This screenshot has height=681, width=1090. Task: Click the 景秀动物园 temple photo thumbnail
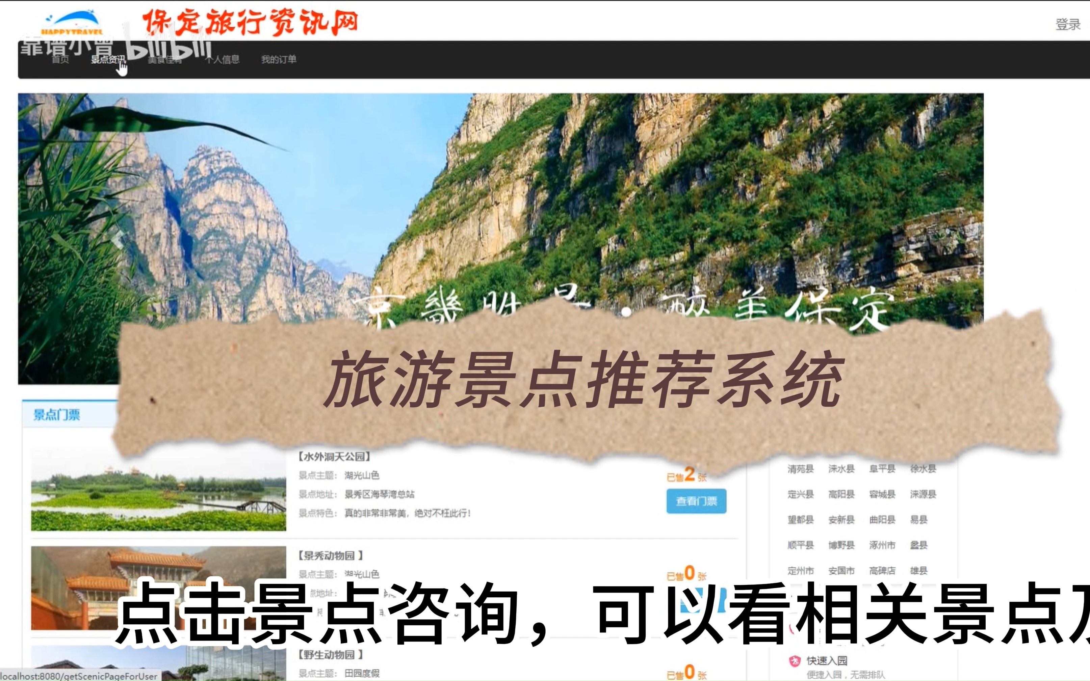pyautogui.click(x=159, y=588)
